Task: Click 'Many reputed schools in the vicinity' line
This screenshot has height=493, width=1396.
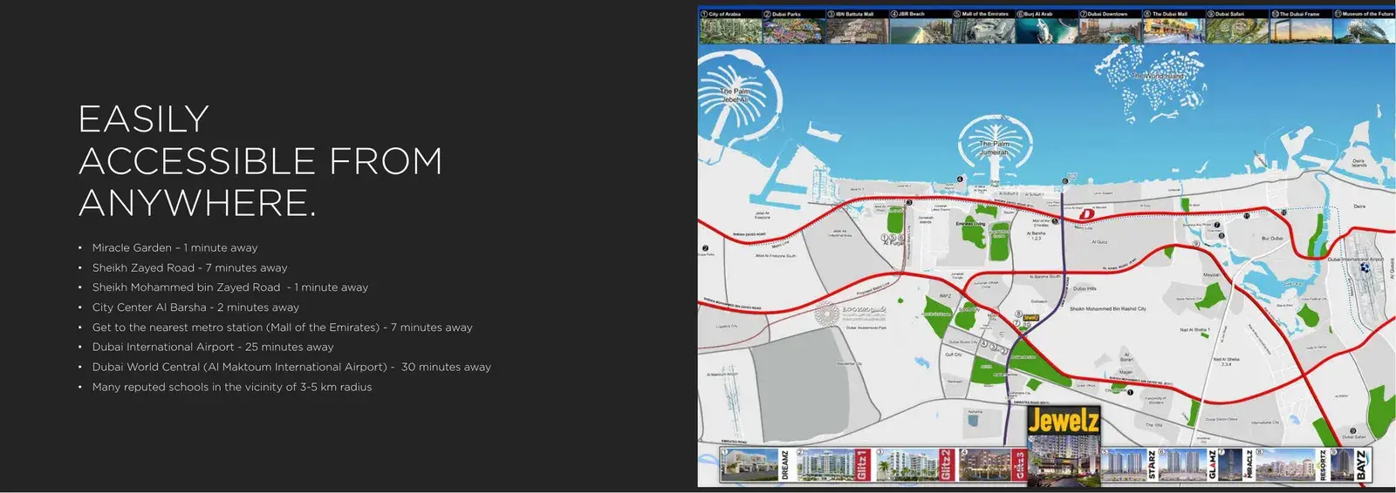Action: (232, 387)
